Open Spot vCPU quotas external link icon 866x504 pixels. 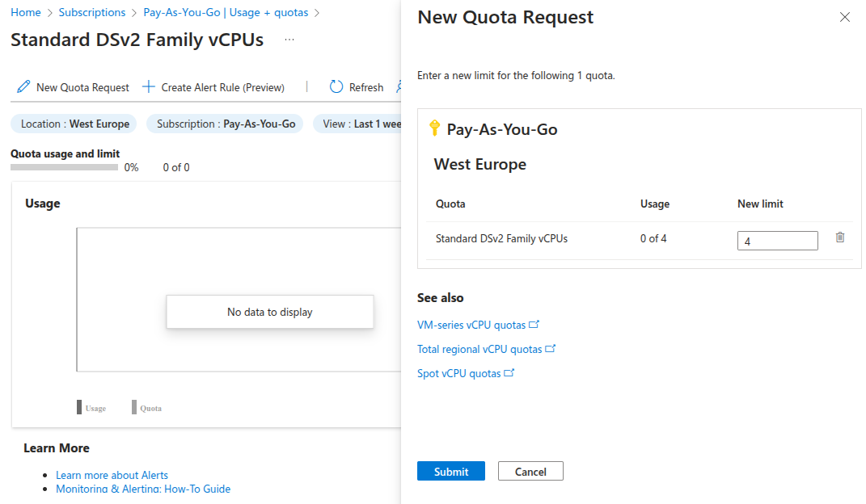[509, 372]
